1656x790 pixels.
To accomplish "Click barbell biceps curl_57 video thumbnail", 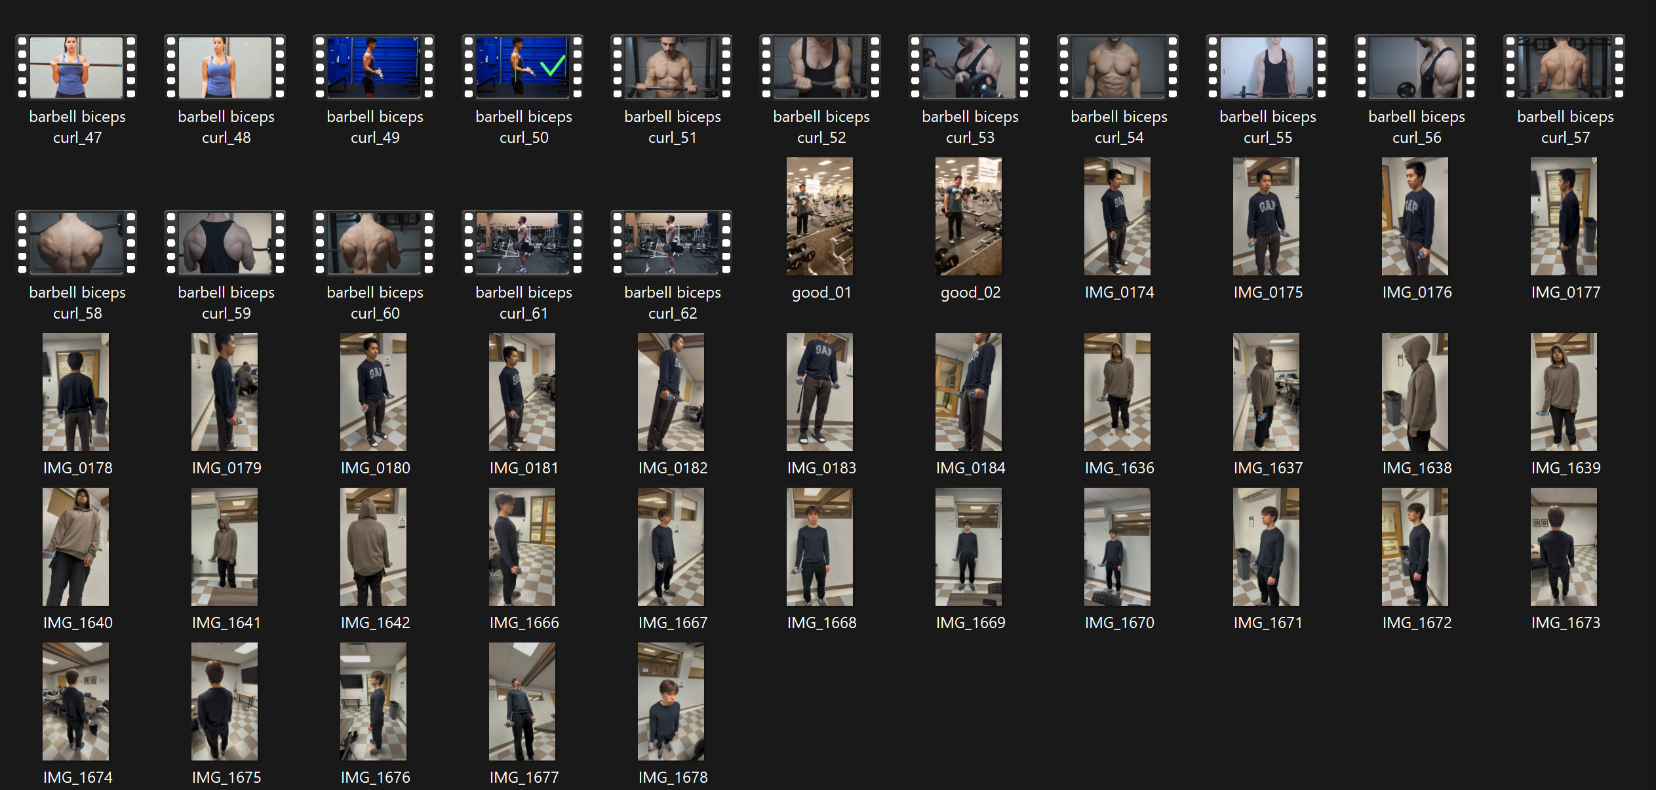I will [1564, 67].
